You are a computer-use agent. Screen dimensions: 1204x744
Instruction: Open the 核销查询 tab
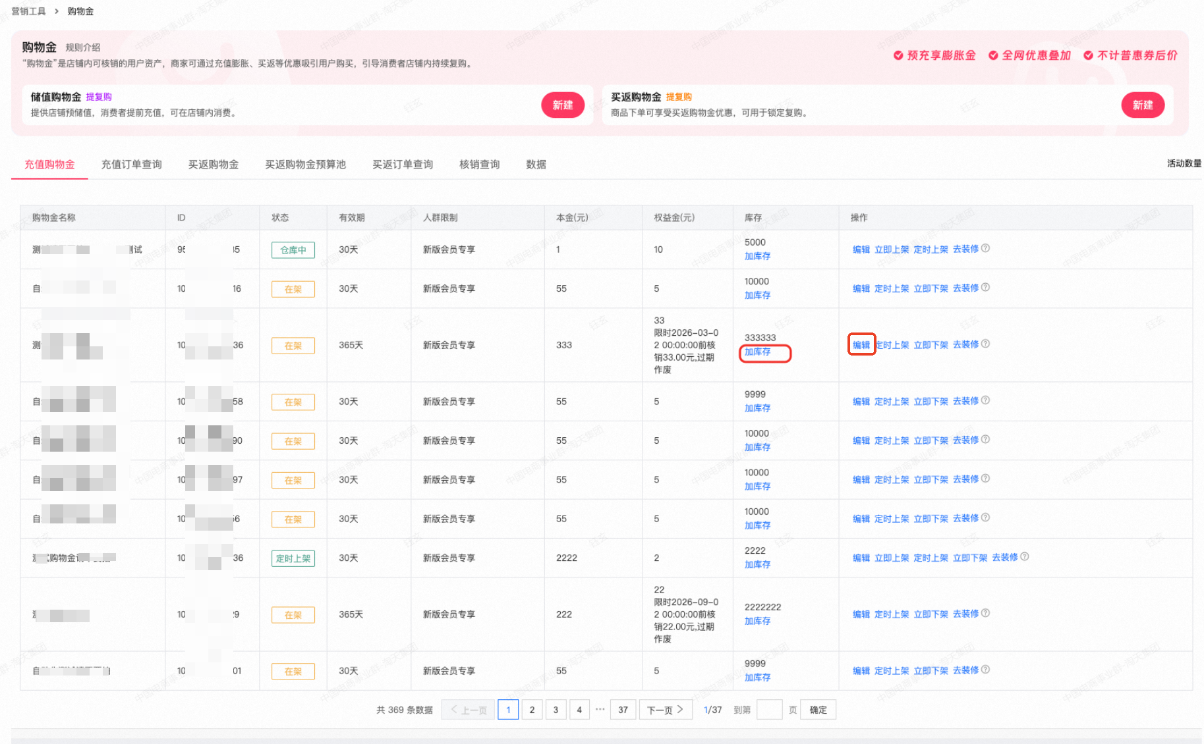click(479, 165)
